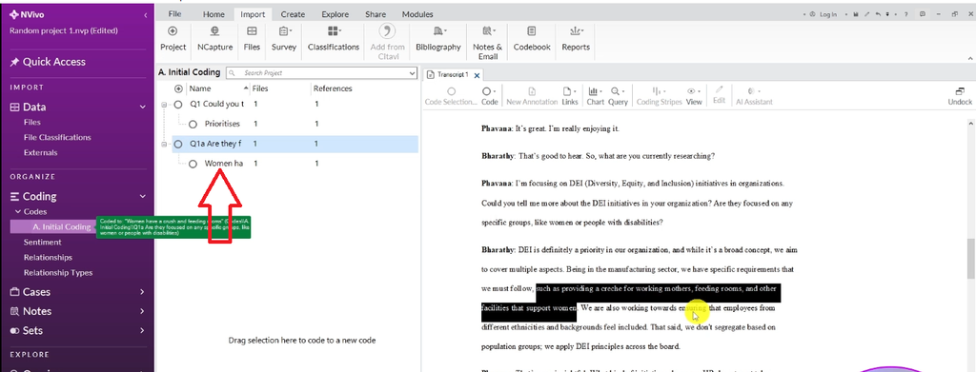This screenshot has width=976, height=372.
Task: Sort codes by the References column
Action: [x=333, y=88]
